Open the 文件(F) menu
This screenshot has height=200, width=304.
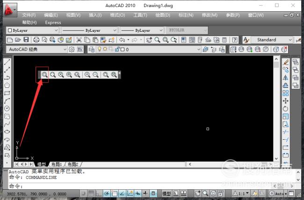pyautogui.click(x=29, y=15)
